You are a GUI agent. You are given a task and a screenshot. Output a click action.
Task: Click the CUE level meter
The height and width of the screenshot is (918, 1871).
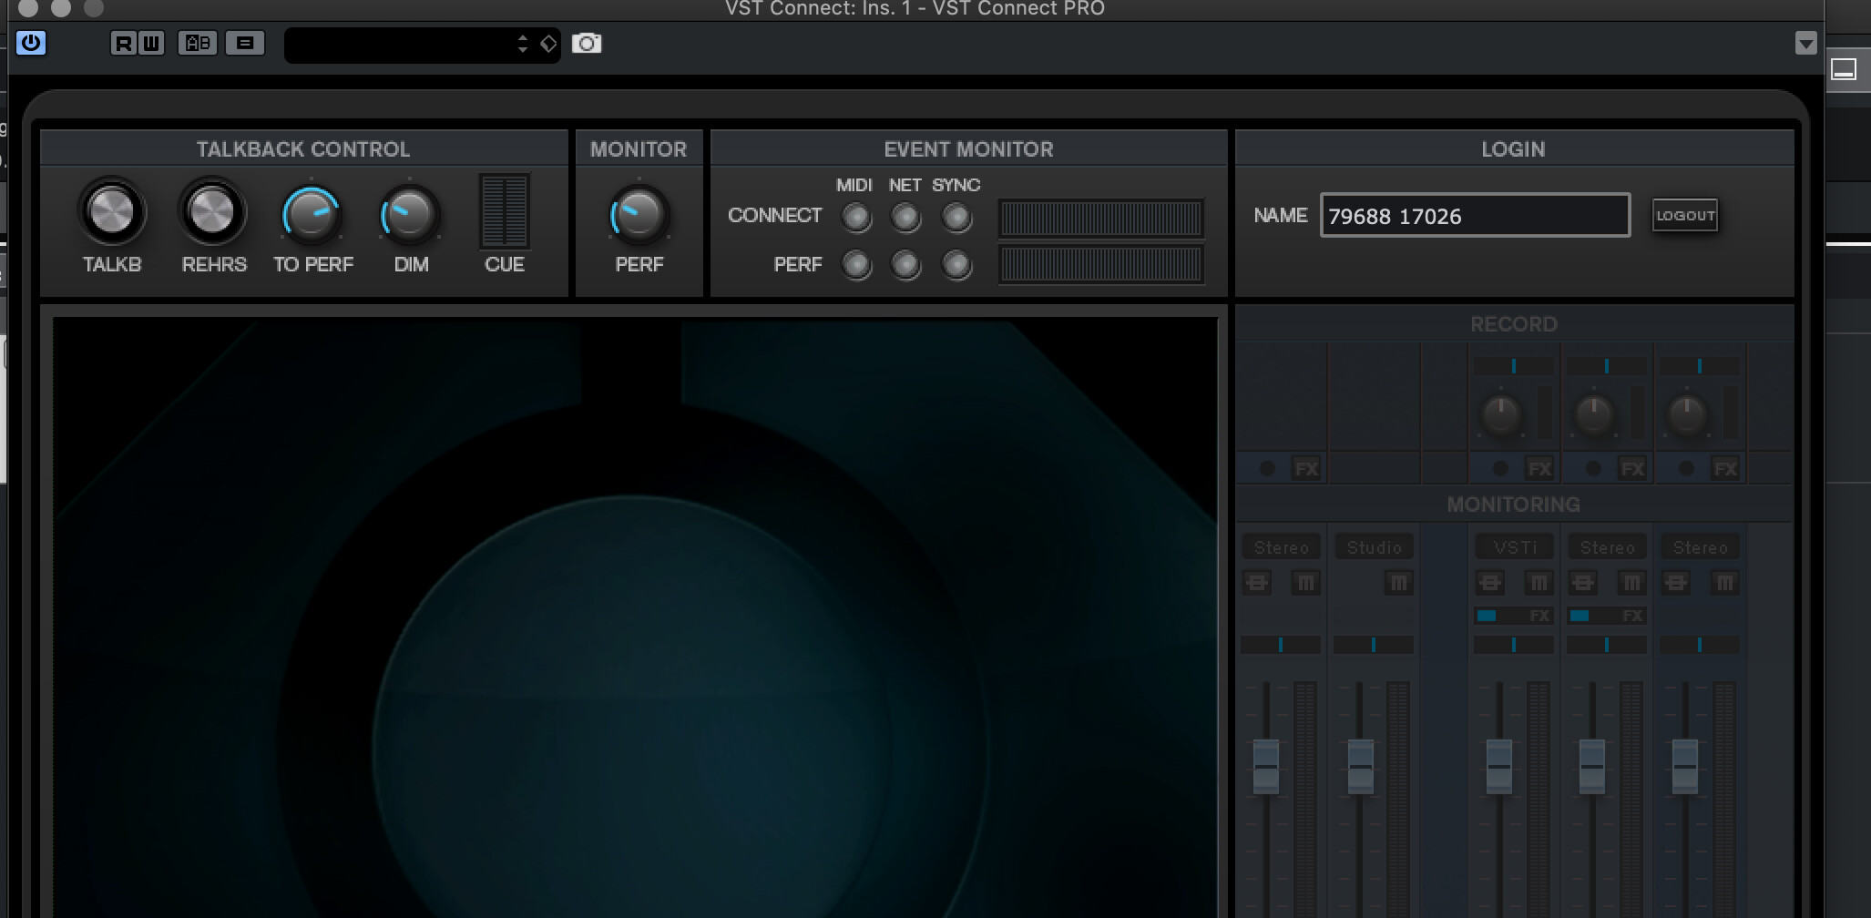point(505,211)
